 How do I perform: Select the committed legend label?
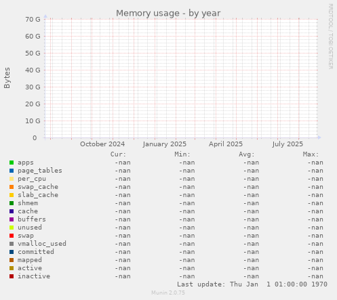pyautogui.click(x=36, y=252)
